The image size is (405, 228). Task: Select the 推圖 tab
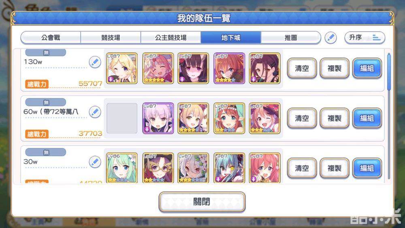click(291, 38)
